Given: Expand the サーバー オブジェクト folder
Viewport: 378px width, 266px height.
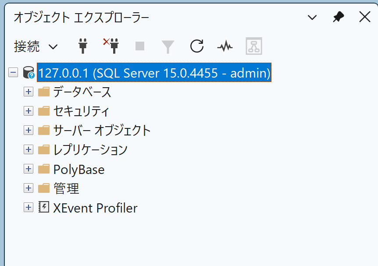Looking at the screenshot, I should pyautogui.click(x=29, y=130).
